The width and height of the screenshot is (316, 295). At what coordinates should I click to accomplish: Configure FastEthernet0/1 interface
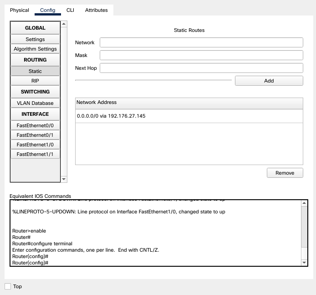pyautogui.click(x=35, y=135)
